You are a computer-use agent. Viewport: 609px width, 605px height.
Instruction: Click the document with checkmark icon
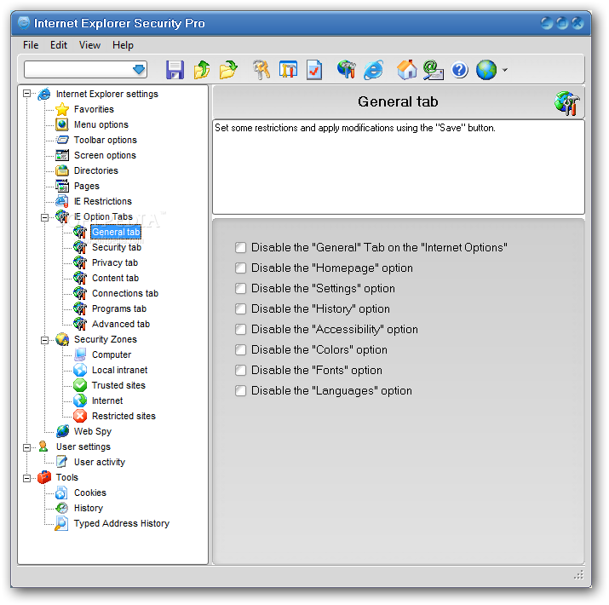coord(314,71)
